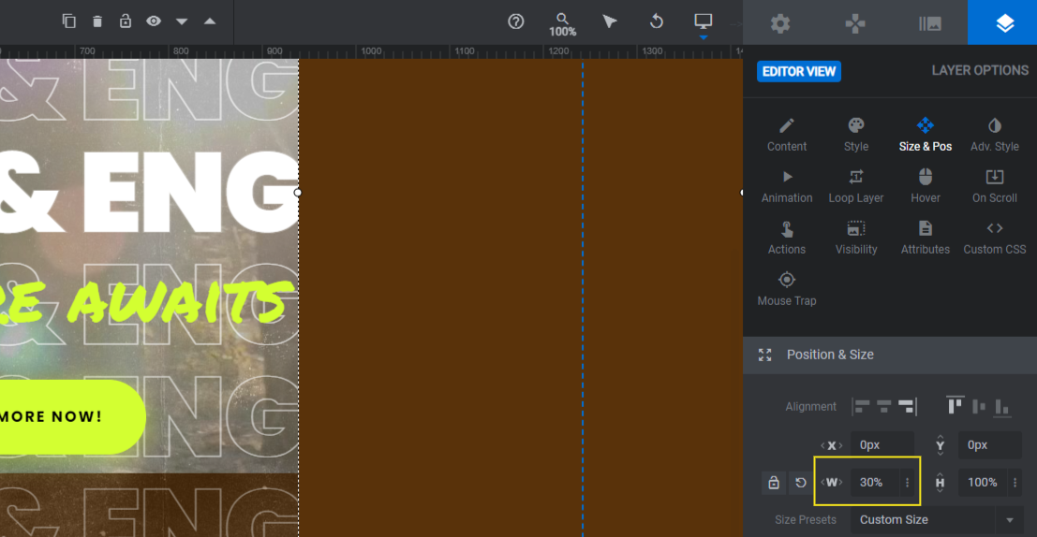This screenshot has width=1037, height=537.
Task: Move layer down with down arrow
Action: click(x=182, y=22)
